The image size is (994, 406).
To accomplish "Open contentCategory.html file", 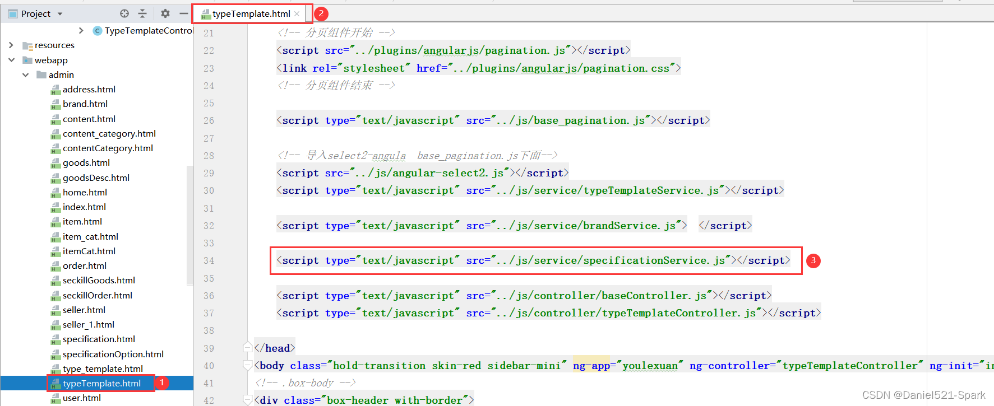I will pyautogui.click(x=108, y=148).
